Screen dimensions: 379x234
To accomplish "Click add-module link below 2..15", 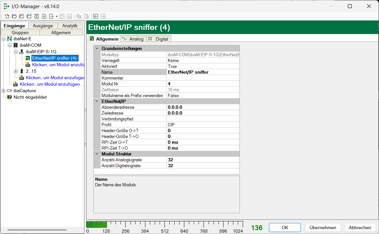I will coord(55,78).
